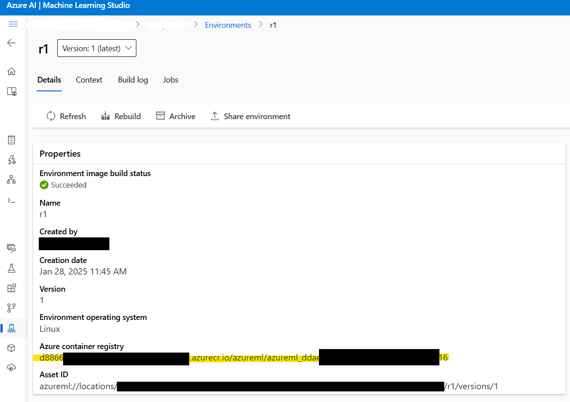
Task: Open the Jobs flask icon
Action: 12,268
